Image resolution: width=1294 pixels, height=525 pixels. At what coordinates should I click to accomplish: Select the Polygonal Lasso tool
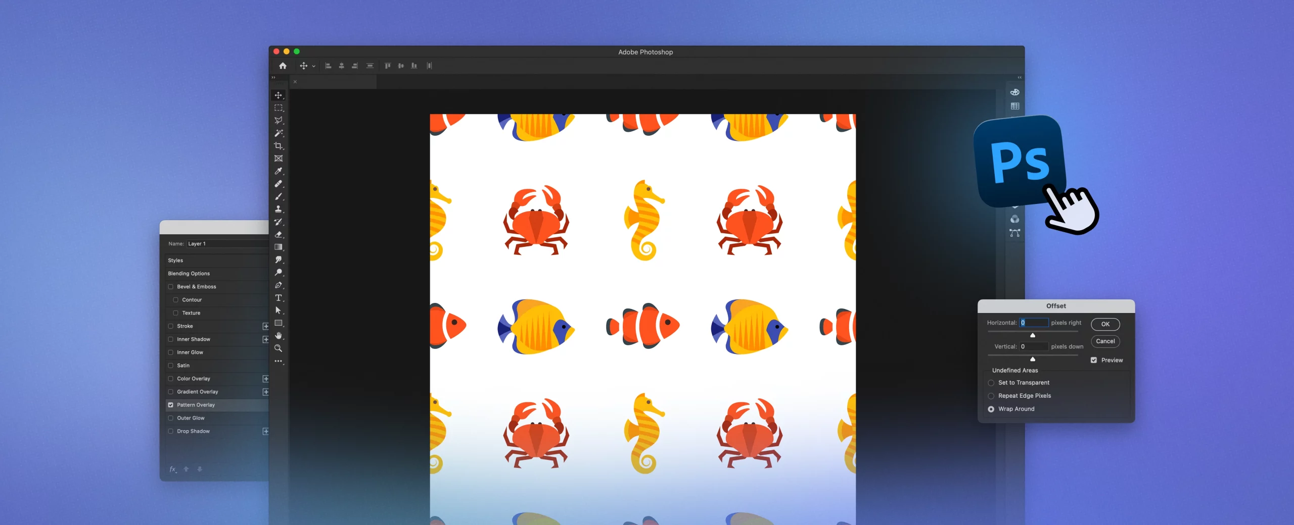(278, 121)
